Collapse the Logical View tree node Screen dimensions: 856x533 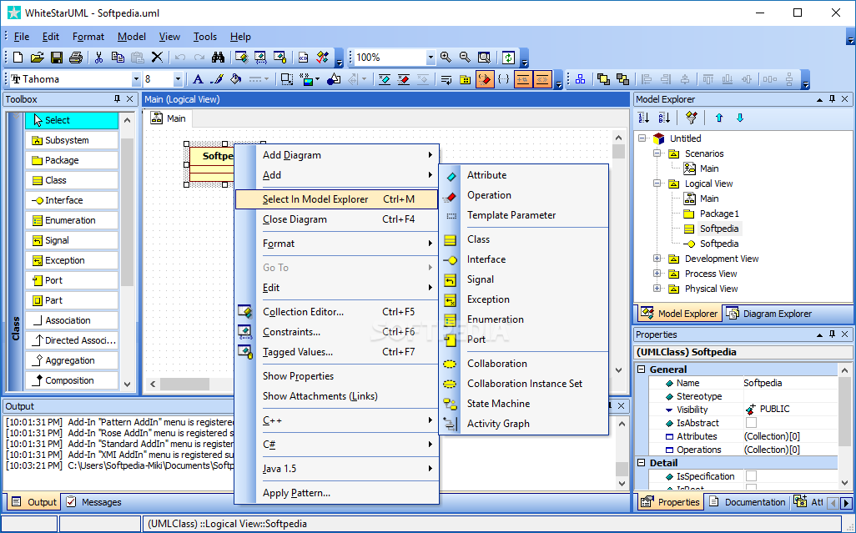(x=657, y=184)
